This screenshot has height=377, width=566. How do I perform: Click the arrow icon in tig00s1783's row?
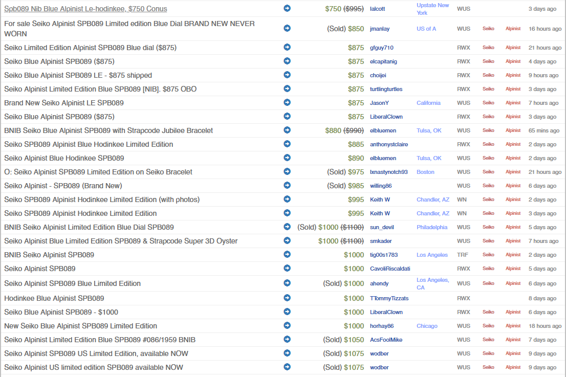[287, 254]
